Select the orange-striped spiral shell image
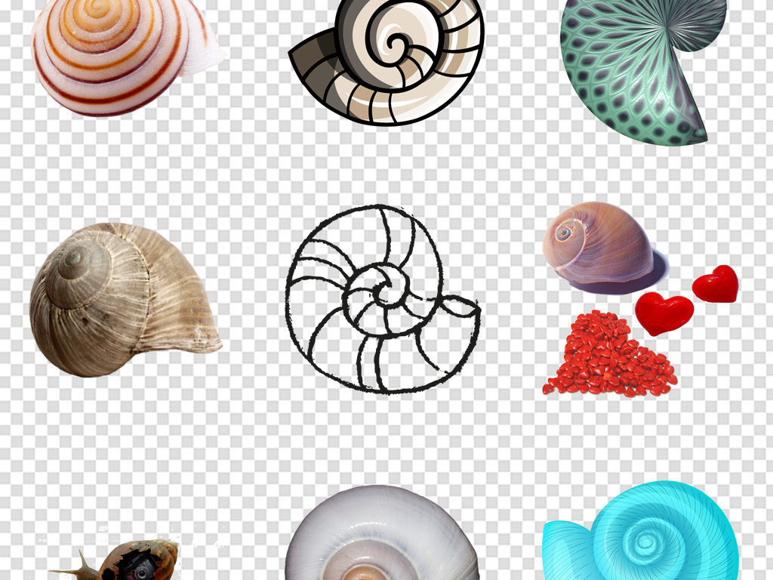The image size is (773, 580). point(128,57)
